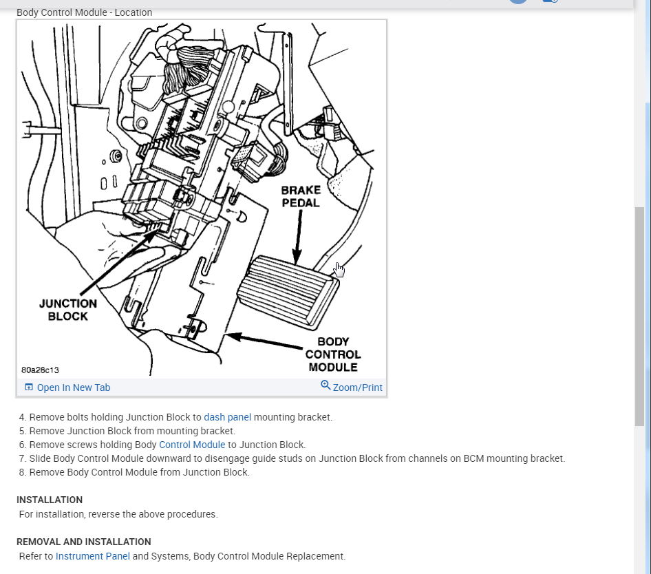This screenshot has width=651, height=574.
Task: Click the REMOVAL AND INSTALLATION heading
Action: click(x=84, y=542)
